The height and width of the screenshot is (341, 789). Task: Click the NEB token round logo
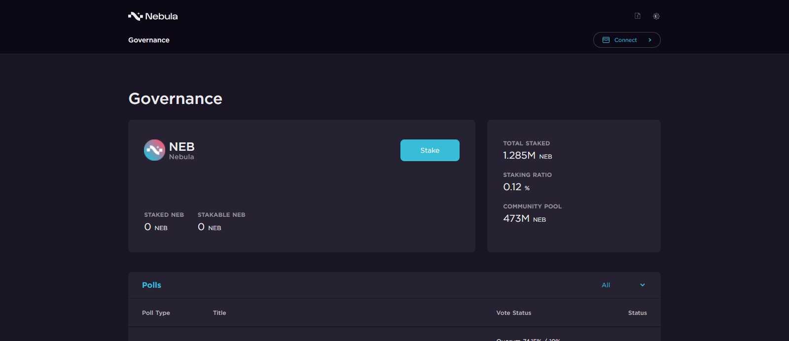tap(154, 150)
